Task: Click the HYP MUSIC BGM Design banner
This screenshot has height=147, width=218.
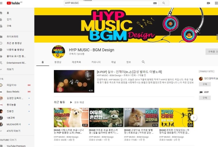Action: (126, 25)
